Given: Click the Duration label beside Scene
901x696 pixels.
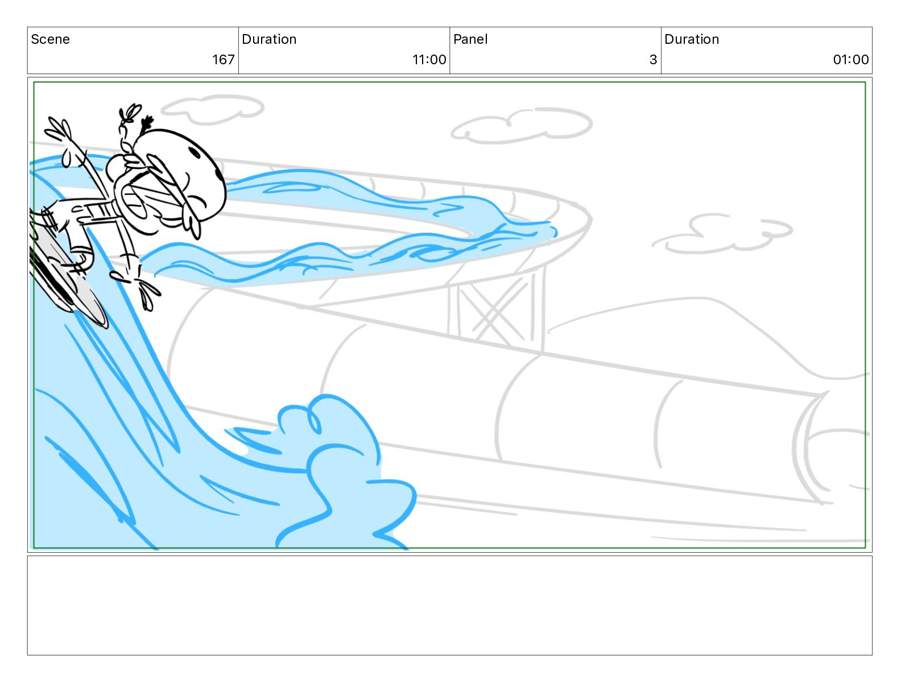Looking at the screenshot, I should pyautogui.click(x=269, y=39).
